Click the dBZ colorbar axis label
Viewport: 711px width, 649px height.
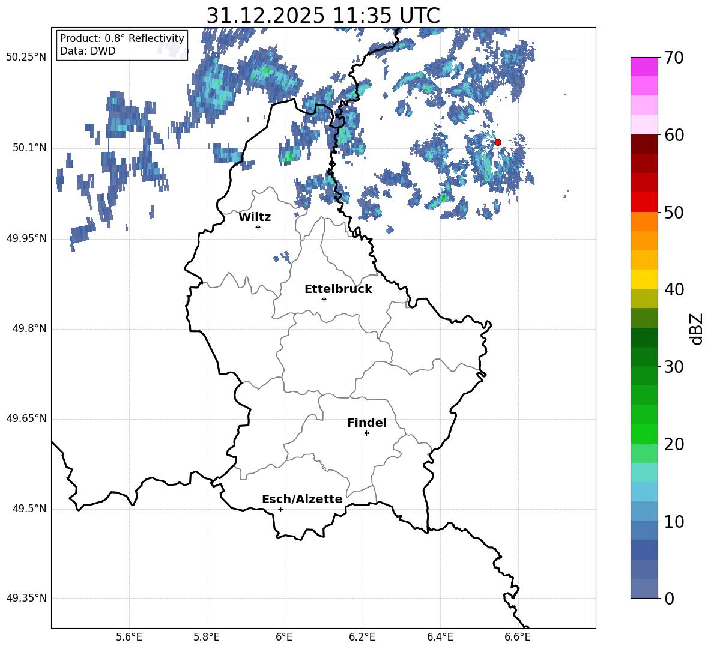tap(697, 328)
